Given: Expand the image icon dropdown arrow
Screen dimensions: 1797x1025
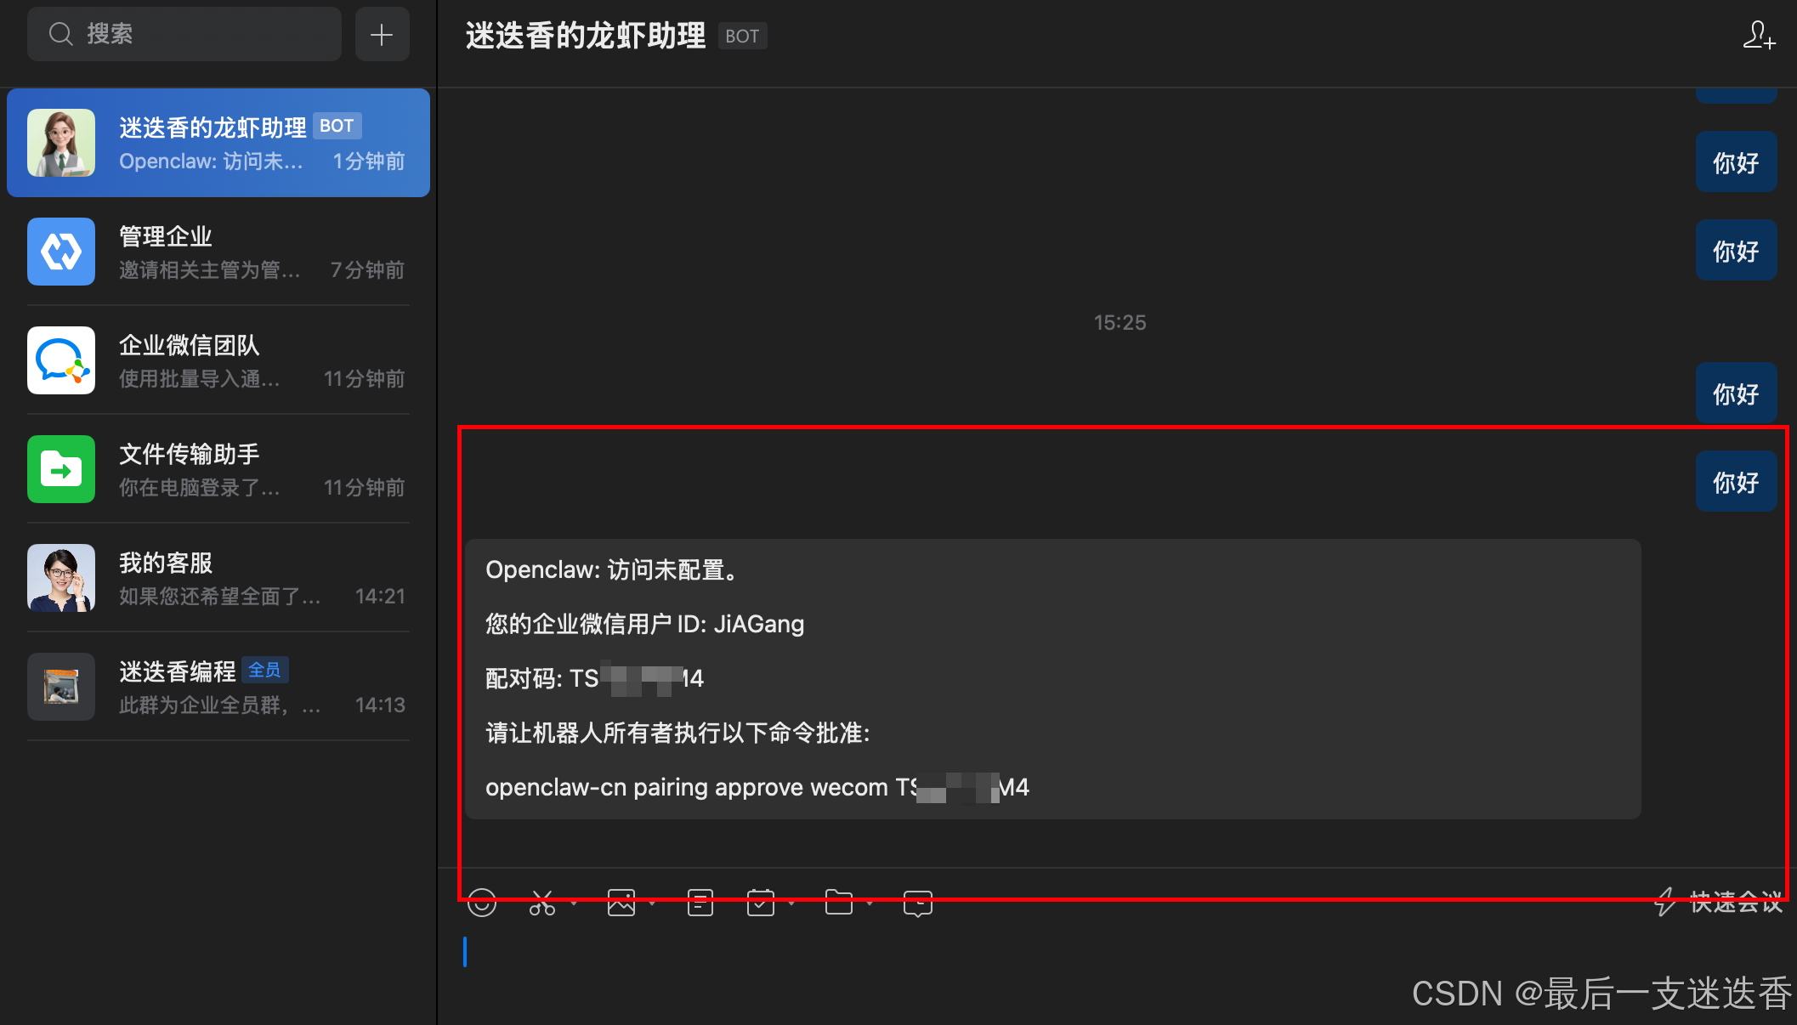Looking at the screenshot, I should tap(652, 903).
